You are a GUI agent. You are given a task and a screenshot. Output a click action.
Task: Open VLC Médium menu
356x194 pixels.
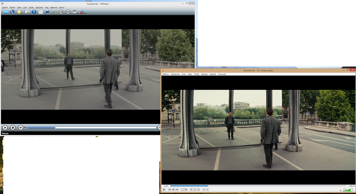[x=166, y=74]
